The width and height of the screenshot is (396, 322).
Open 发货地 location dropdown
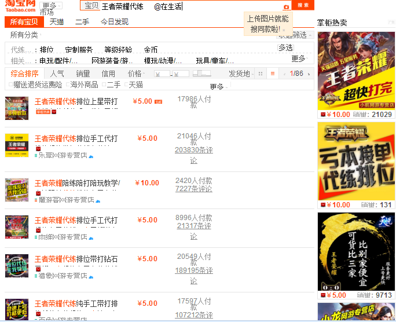click(241, 74)
